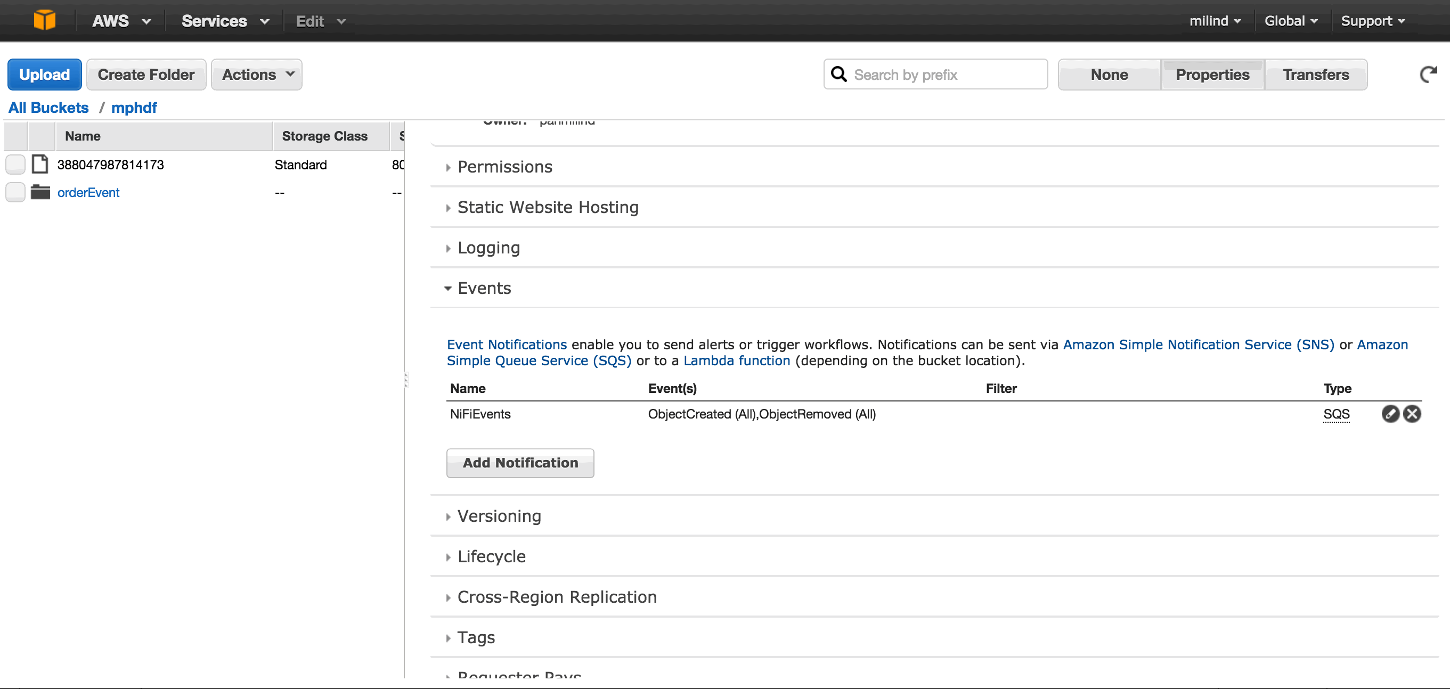Open the Actions dropdown
This screenshot has width=1450, height=689.
pyautogui.click(x=257, y=74)
